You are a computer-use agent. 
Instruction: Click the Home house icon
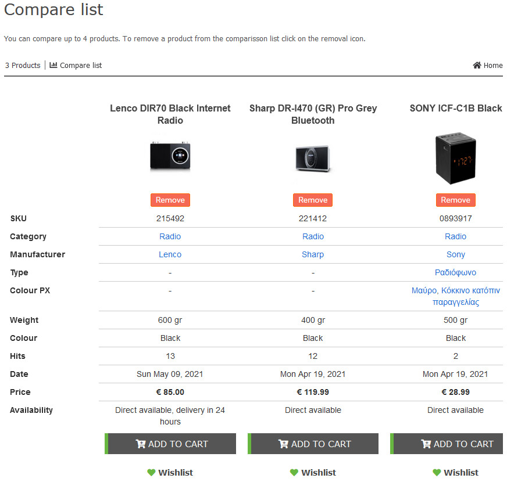click(477, 65)
